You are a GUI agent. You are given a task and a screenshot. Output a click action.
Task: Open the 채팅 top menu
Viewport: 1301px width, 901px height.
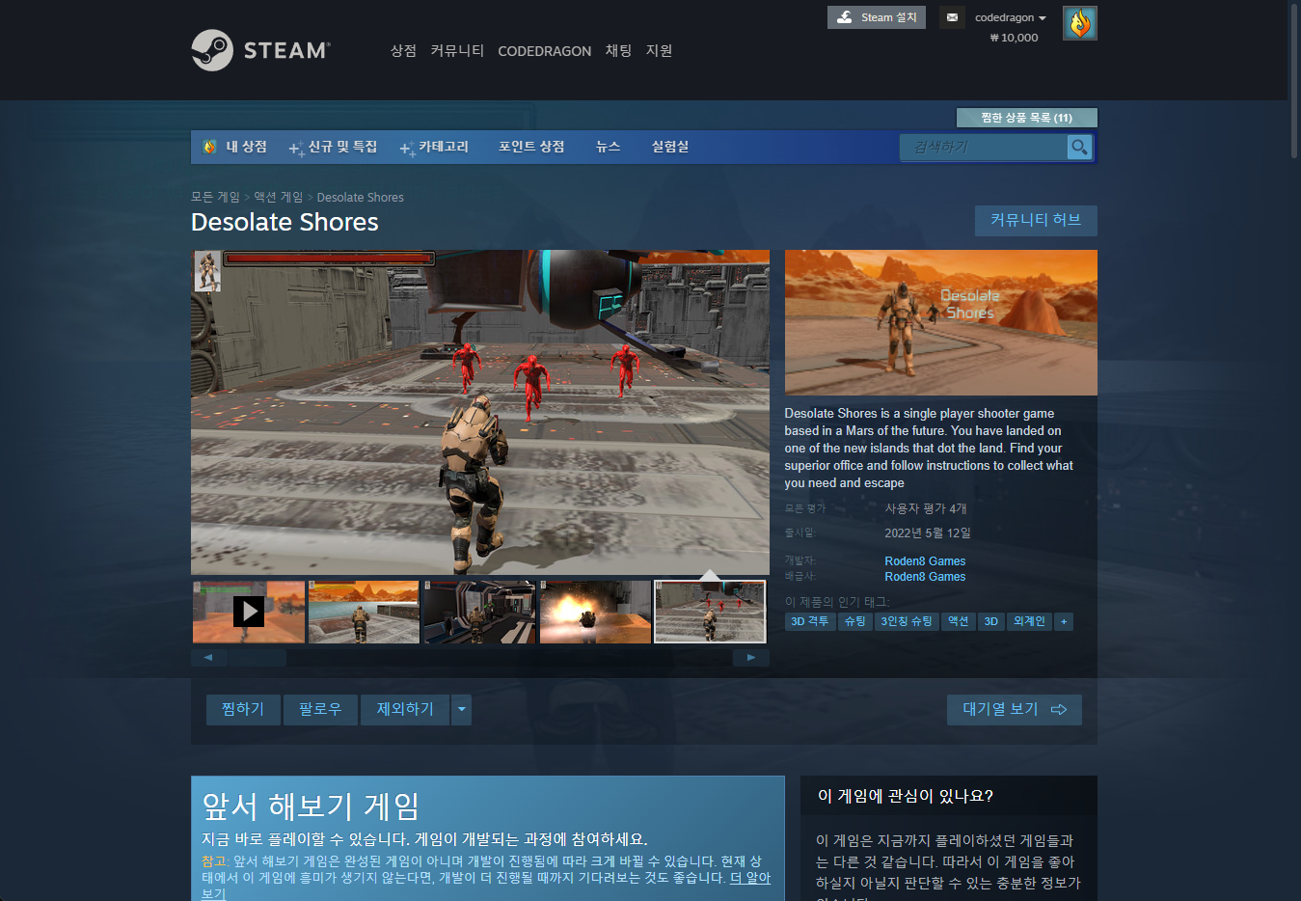(x=618, y=50)
